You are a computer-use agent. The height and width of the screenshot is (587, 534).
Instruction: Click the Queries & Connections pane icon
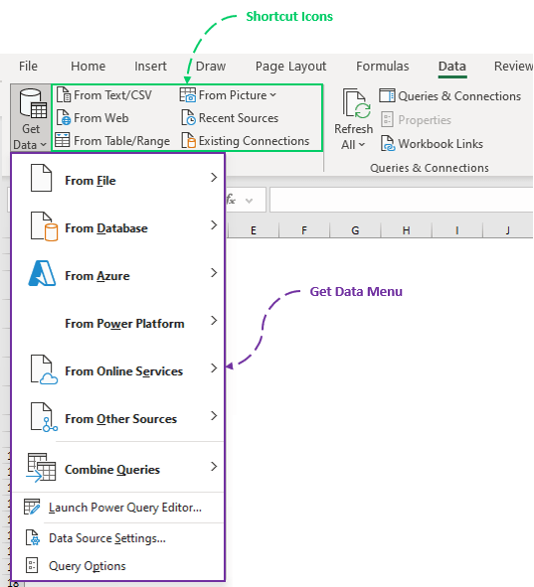[387, 95]
